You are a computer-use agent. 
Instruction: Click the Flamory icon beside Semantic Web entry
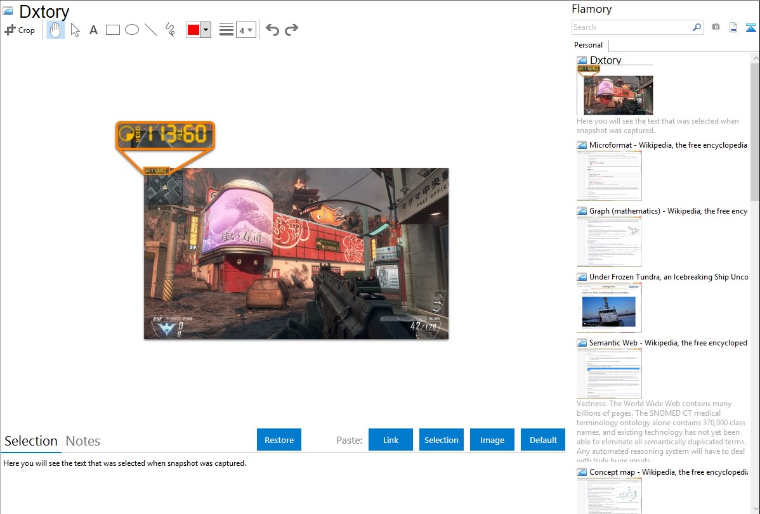tap(582, 343)
